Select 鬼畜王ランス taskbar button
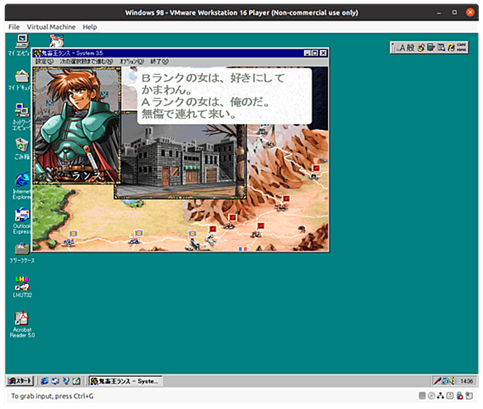This screenshot has height=409, width=483. pyautogui.click(x=125, y=381)
